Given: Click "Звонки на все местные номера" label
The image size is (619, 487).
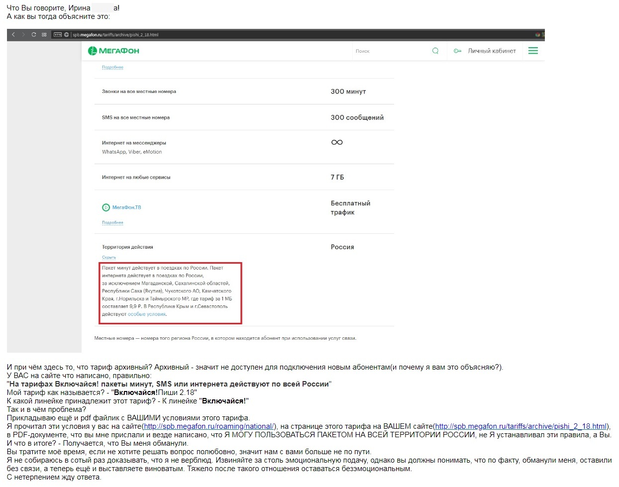Looking at the screenshot, I should [x=139, y=92].
